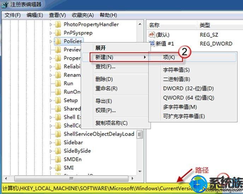This screenshot has width=243, height=194.
Task: Expand the Renam… key
Action: pyautogui.click(x=51, y=75)
